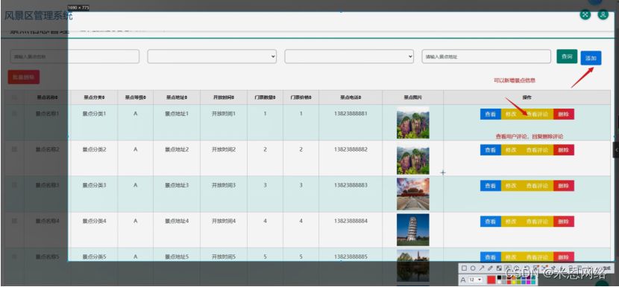
Task: Check the checkbox for 景点名称2 row
Action: tap(14, 149)
